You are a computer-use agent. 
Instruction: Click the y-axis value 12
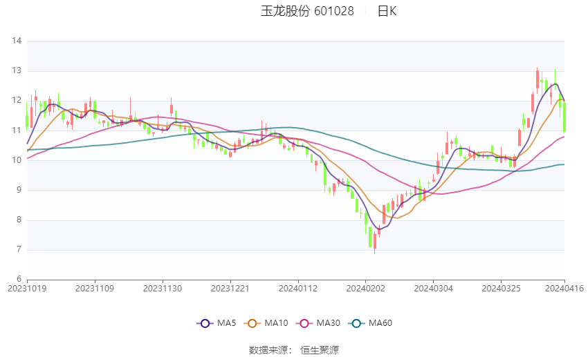(17, 100)
